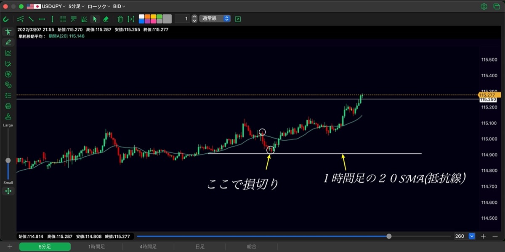Pick the yellow color swatch
This screenshot has width=505, height=252.
point(153,17)
